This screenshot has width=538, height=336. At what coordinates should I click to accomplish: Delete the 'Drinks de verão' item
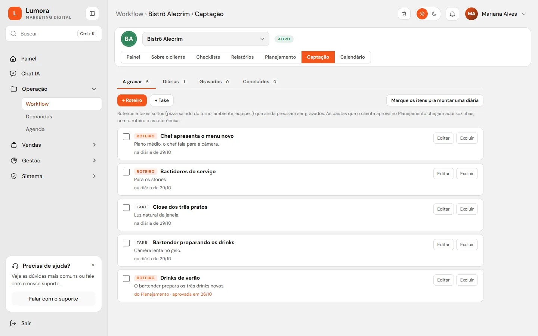(467, 280)
